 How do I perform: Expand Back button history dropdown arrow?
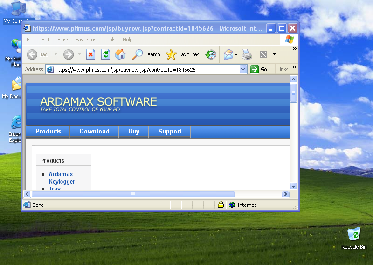pos(55,54)
